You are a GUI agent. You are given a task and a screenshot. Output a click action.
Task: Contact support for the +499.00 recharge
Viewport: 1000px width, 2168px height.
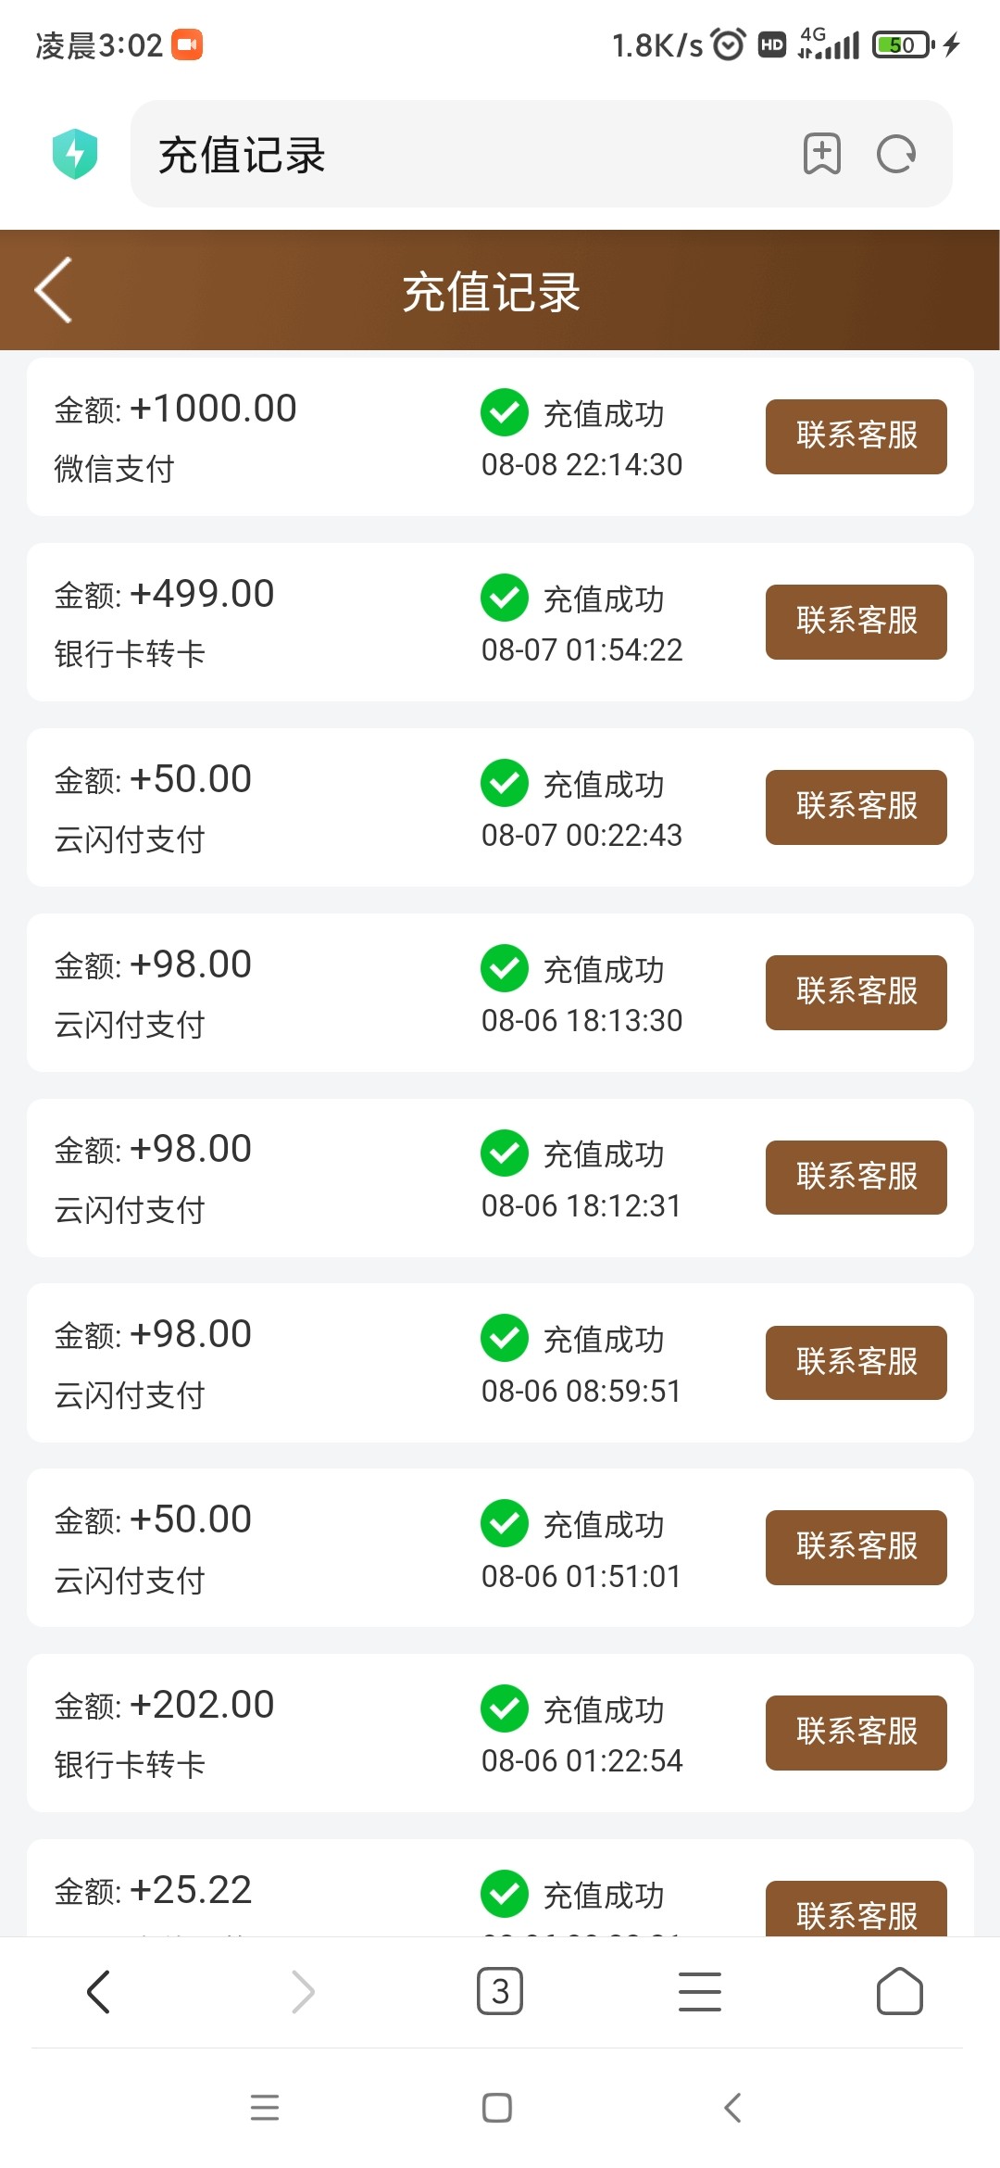pos(856,622)
